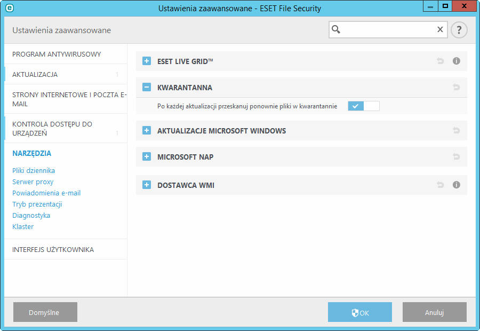480x331 pixels.
Task: Revert Dostawca WMI section to default
Action: point(440,185)
